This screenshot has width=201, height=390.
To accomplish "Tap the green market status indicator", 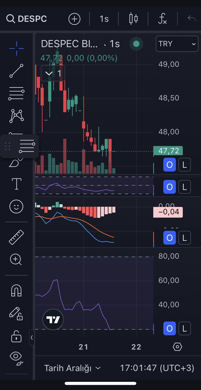I will pyautogui.click(x=136, y=44).
